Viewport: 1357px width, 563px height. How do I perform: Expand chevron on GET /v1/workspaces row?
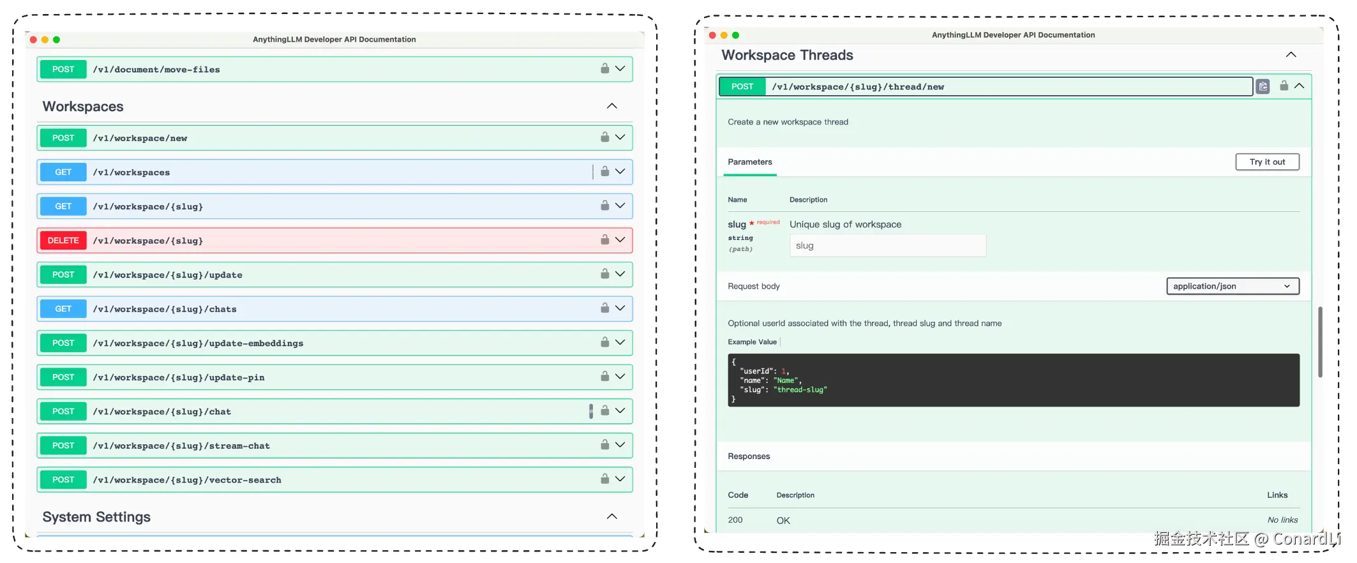pos(620,171)
